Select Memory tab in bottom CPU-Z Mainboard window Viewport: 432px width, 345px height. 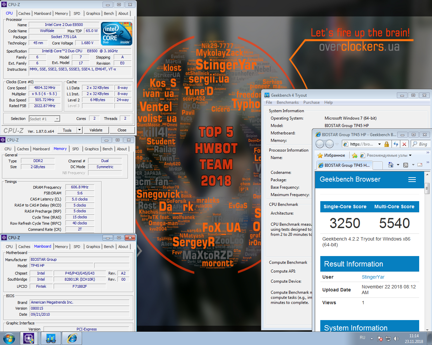click(x=61, y=247)
